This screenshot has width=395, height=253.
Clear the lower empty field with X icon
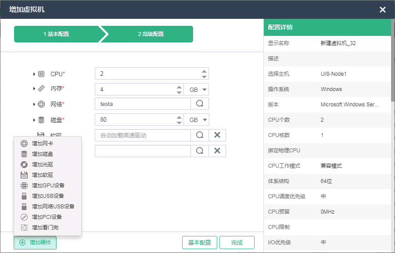pos(217,151)
